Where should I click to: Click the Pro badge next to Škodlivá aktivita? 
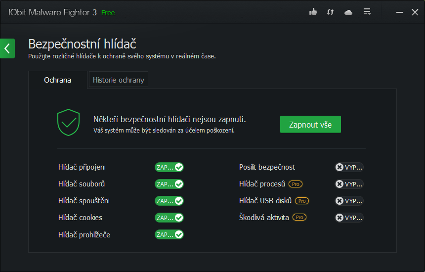299,217
